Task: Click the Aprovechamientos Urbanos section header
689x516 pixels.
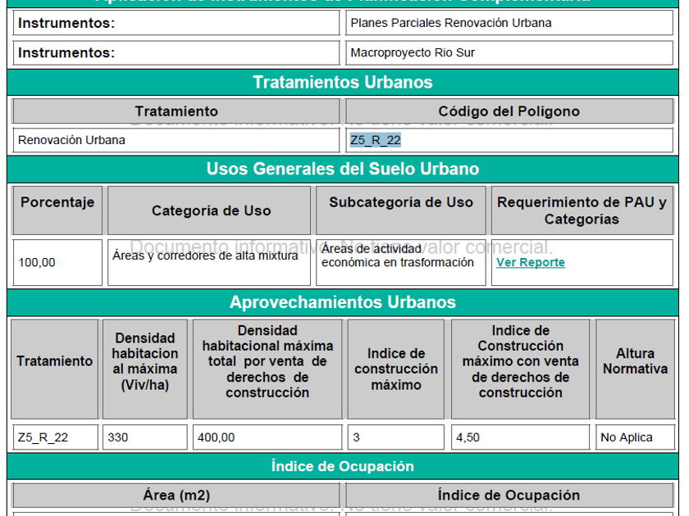Action: point(343,302)
